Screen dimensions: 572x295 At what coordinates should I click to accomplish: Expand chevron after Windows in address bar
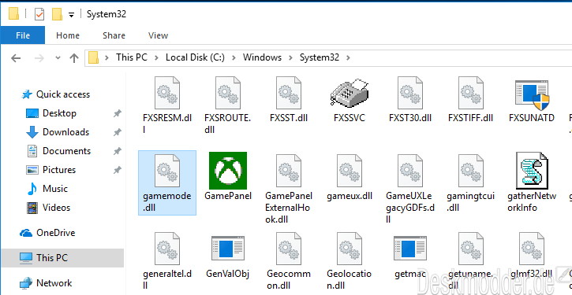[x=291, y=57]
